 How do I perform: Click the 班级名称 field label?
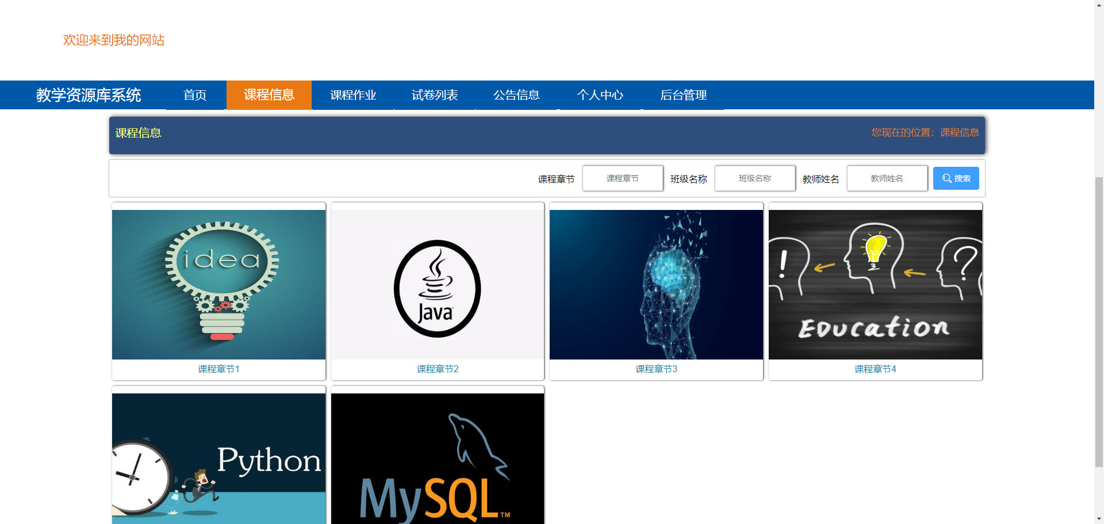(x=688, y=179)
